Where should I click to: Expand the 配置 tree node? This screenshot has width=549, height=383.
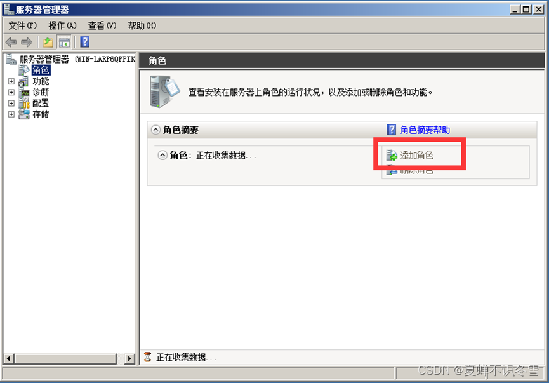pos(11,104)
